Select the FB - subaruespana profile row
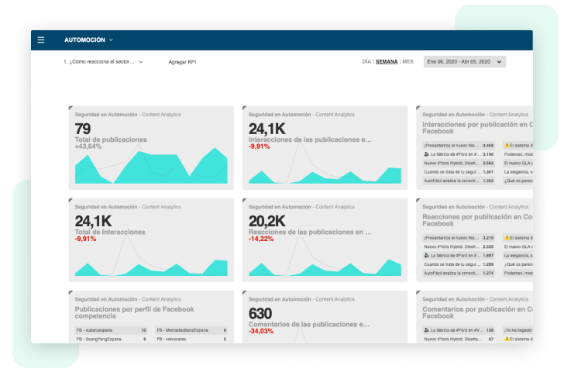Screen dimensions: 564x372 (x=111, y=330)
